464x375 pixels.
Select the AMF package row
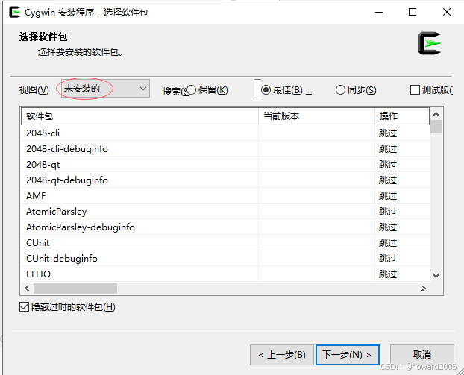click(x=225, y=196)
